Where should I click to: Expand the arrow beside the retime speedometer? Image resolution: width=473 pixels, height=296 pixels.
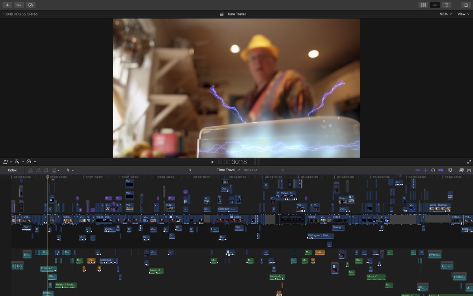tap(35, 161)
